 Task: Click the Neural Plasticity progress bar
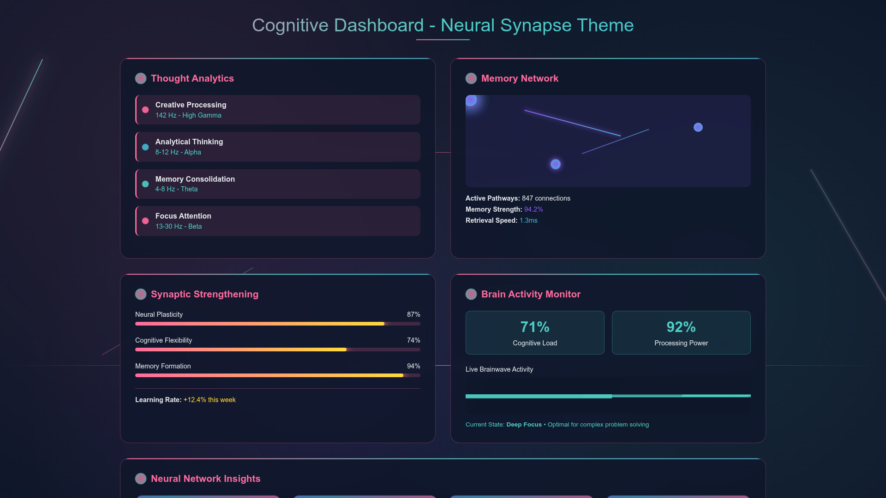[x=278, y=324]
